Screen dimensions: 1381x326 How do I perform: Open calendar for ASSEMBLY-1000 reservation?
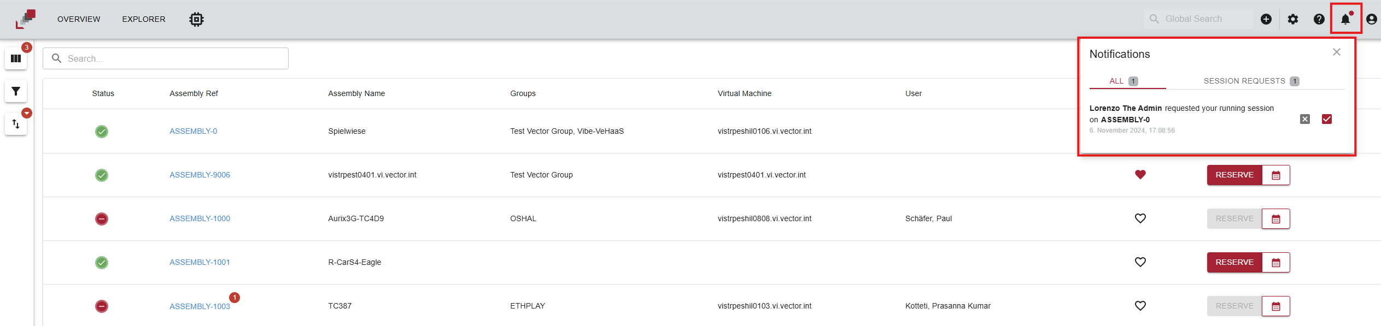(x=1276, y=219)
